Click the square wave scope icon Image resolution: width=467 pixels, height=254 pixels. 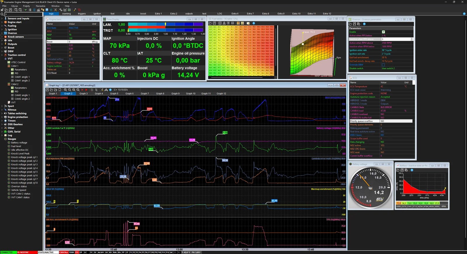click(61, 10)
